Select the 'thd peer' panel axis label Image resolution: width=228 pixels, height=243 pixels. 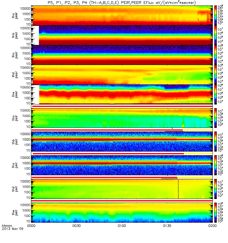coord(15,75)
